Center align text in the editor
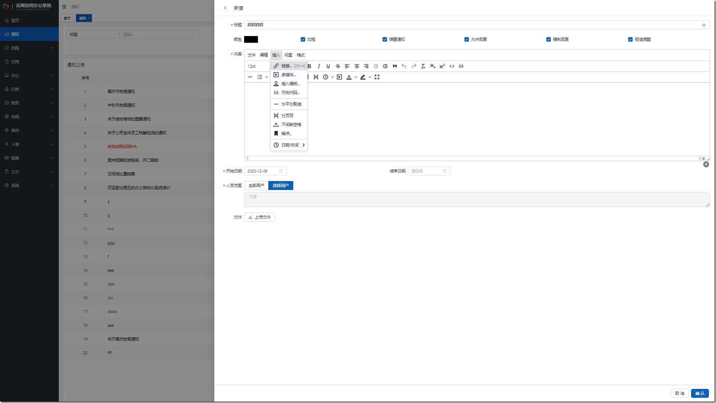The height and width of the screenshot is (403, 716). tap(357, 66)
